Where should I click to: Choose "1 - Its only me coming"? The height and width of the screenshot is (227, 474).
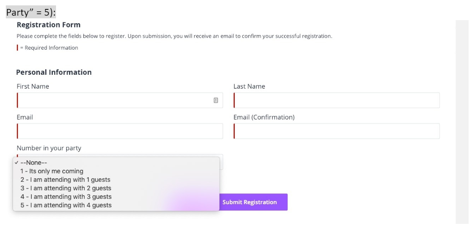52,171
